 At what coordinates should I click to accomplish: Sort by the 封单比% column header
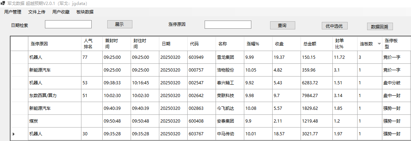click(344, 44)
